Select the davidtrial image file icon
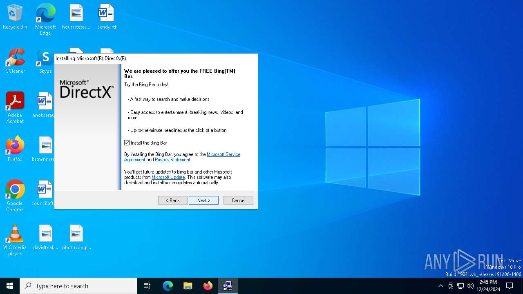 pos(45,238)
